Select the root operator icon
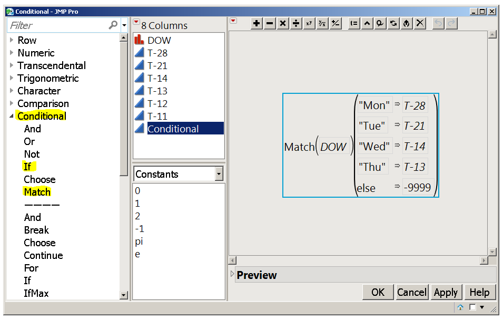The image size is (503, 319). [x=322, y=23]
